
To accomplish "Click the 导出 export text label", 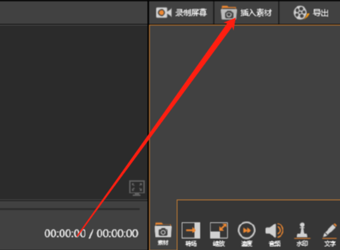I will tap(321, 13).
